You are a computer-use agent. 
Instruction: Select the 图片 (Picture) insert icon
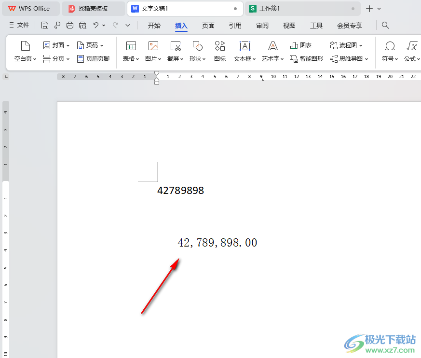pyautogui.click(x=152, y=46)
